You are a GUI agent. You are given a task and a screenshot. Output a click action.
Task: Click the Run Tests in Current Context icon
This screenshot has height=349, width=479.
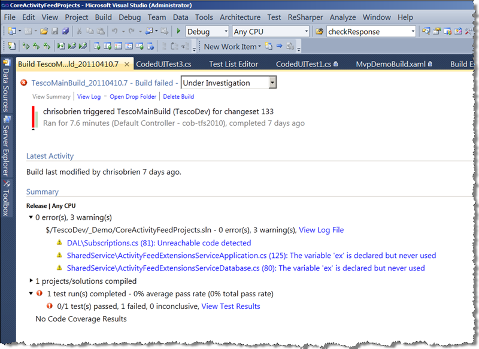(26, 46)
